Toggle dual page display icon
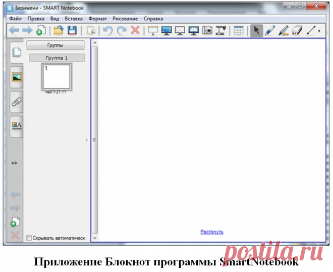This screenshot has height=272, width=333. tap(194, 30)
